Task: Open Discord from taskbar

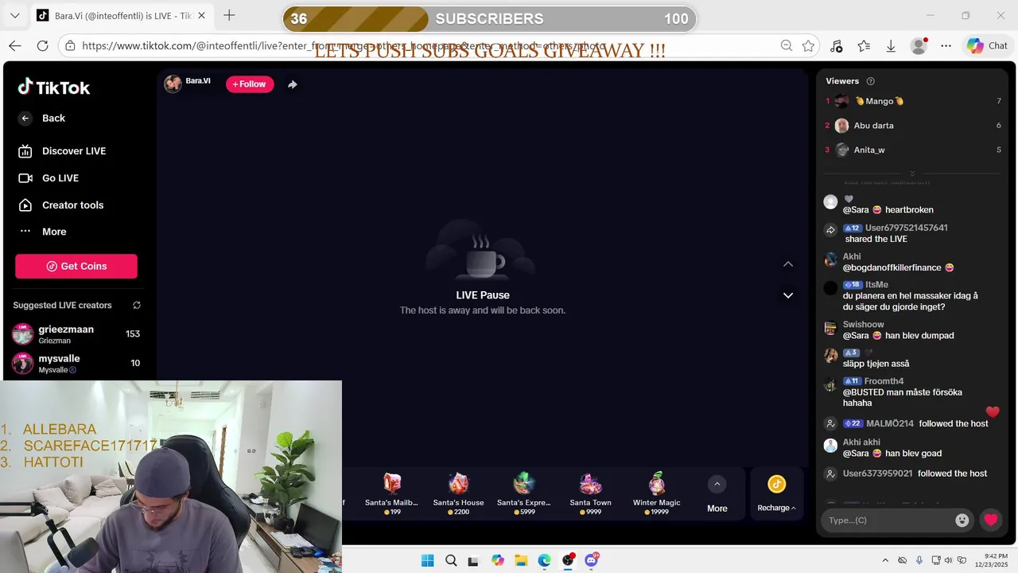Action: (591, 560)
